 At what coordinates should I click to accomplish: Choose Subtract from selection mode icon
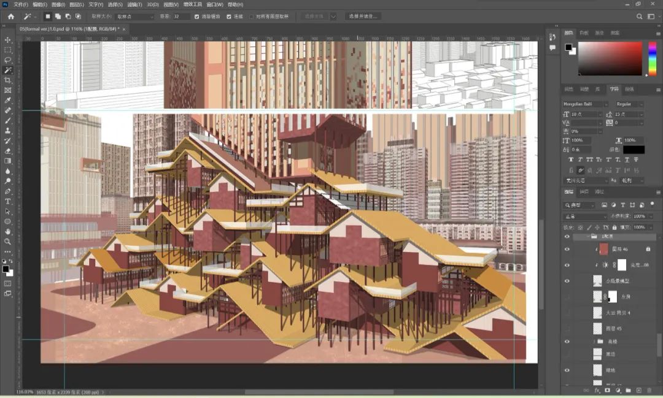pos(68,17)
